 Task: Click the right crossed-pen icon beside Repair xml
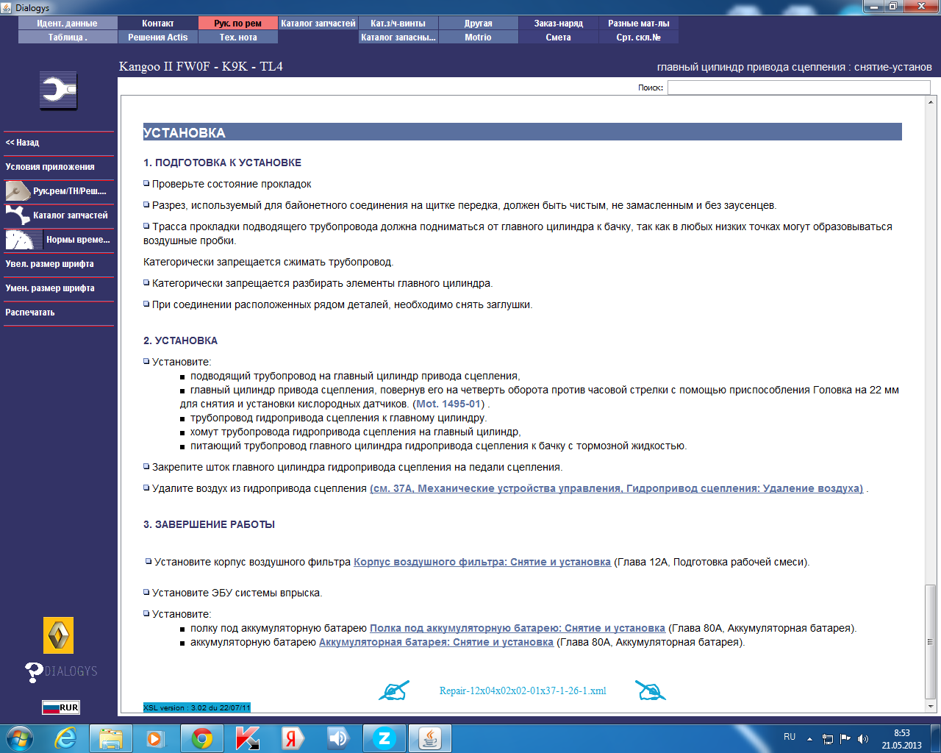651,690
